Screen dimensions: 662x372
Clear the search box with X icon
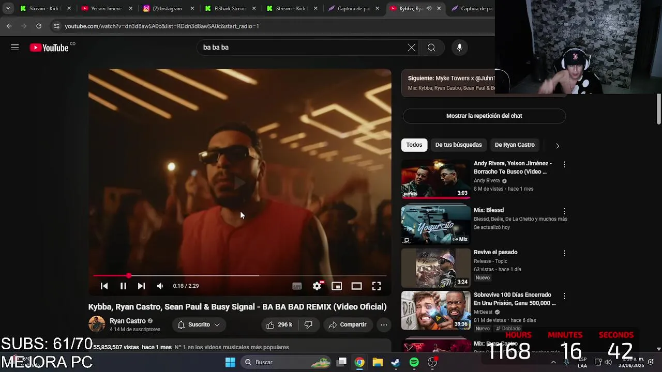(x=412, y=48)
